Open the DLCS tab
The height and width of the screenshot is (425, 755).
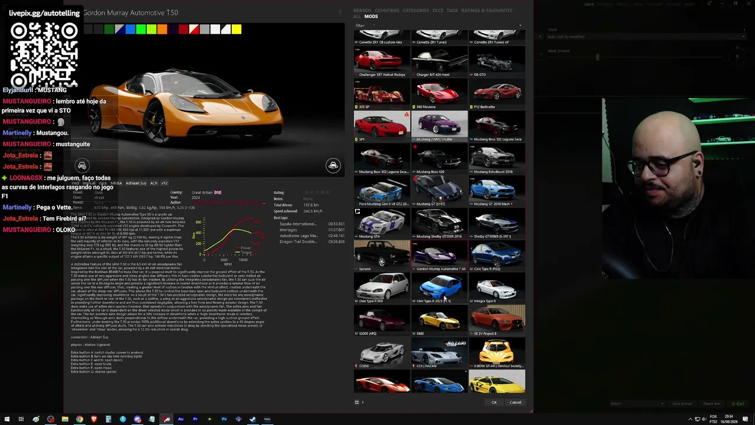(x=438, y=11)
